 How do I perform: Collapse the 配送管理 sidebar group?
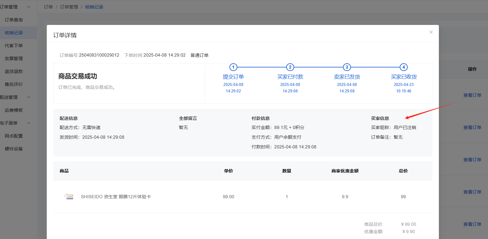click(29, 97)
